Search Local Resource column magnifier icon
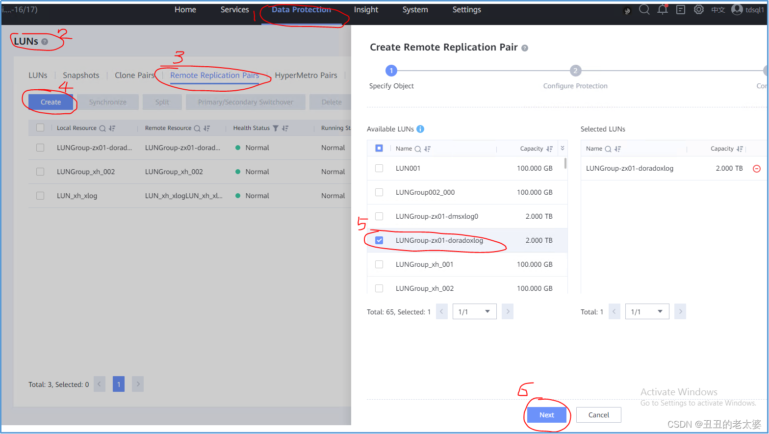Screen dimensions: 769x434 pyautogui.click(x=103, y=128)
